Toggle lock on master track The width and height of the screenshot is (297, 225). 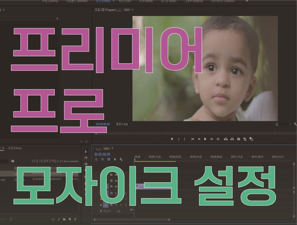101,211
